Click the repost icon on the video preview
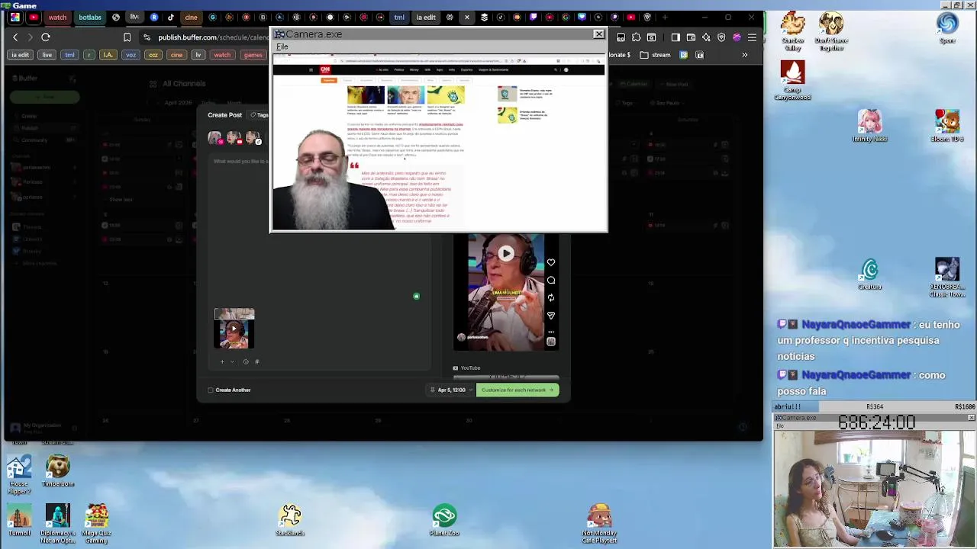Screen dimensions: 977x549 click(x=551, y=297)
